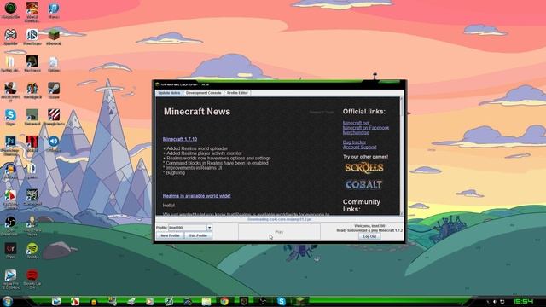
Task: Click the Windows Start orb
Action: pos(8,301)
